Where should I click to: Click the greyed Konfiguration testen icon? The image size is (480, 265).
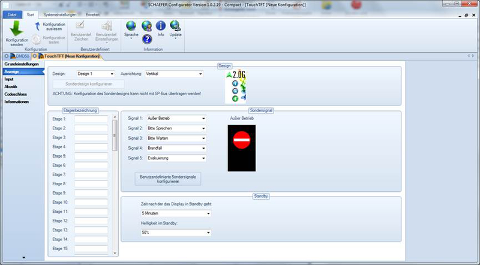pos(36,40)
